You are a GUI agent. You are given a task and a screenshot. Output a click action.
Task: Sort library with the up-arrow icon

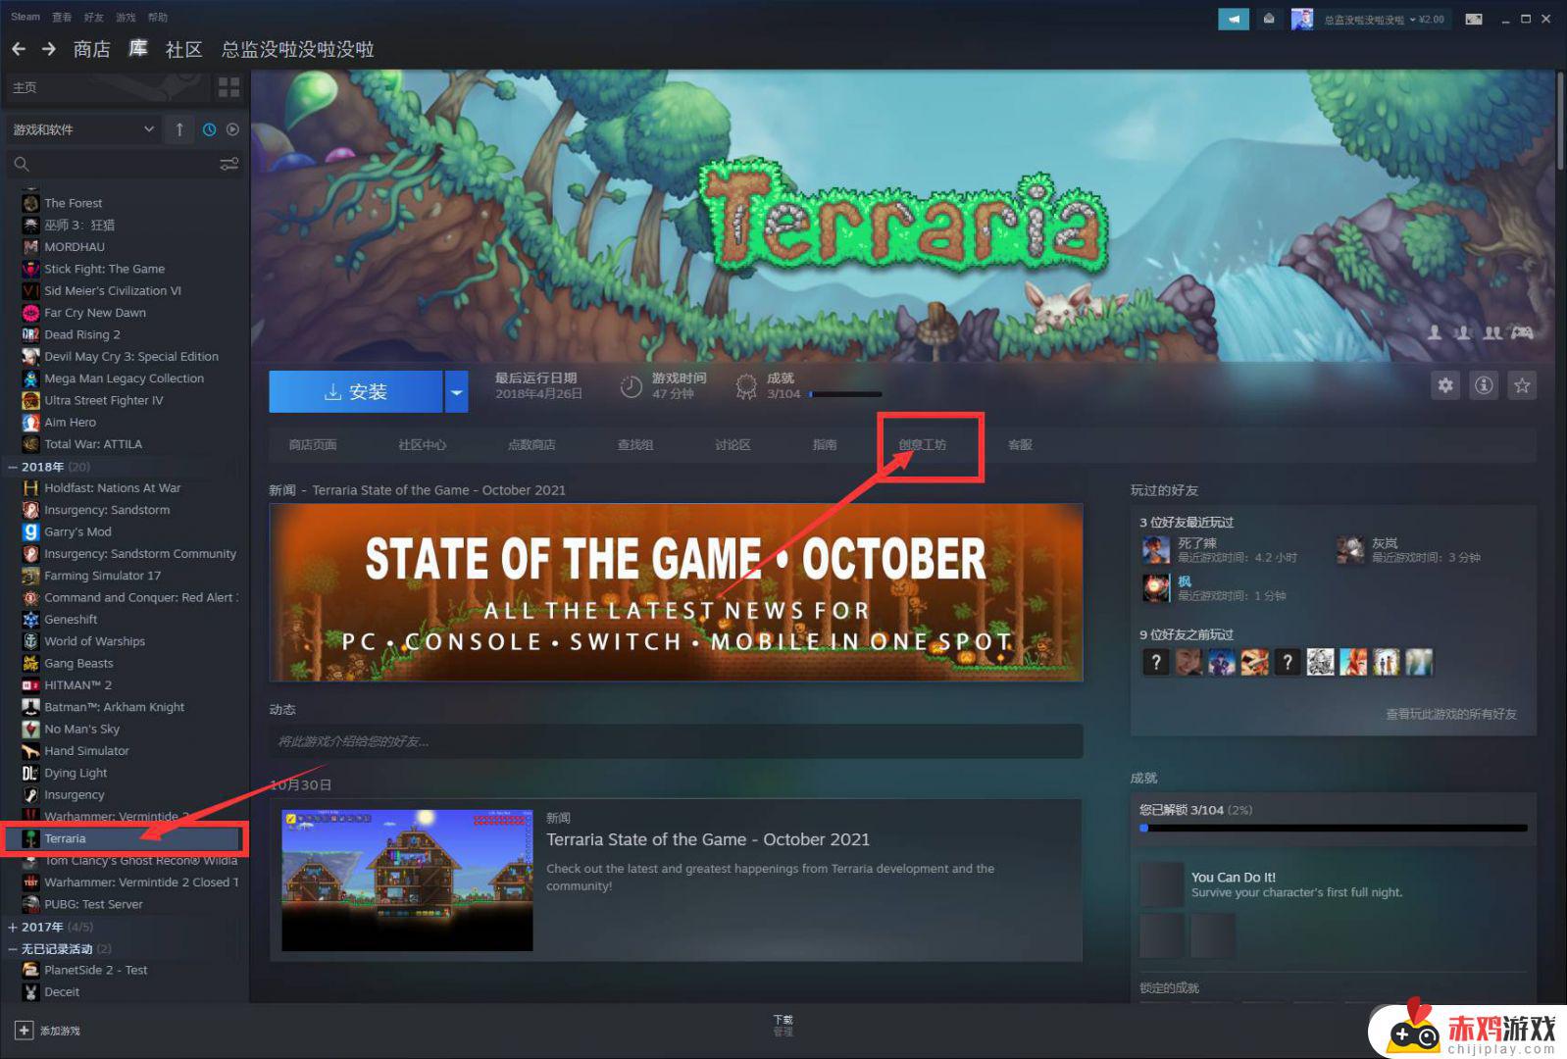[x=179, y=129]
